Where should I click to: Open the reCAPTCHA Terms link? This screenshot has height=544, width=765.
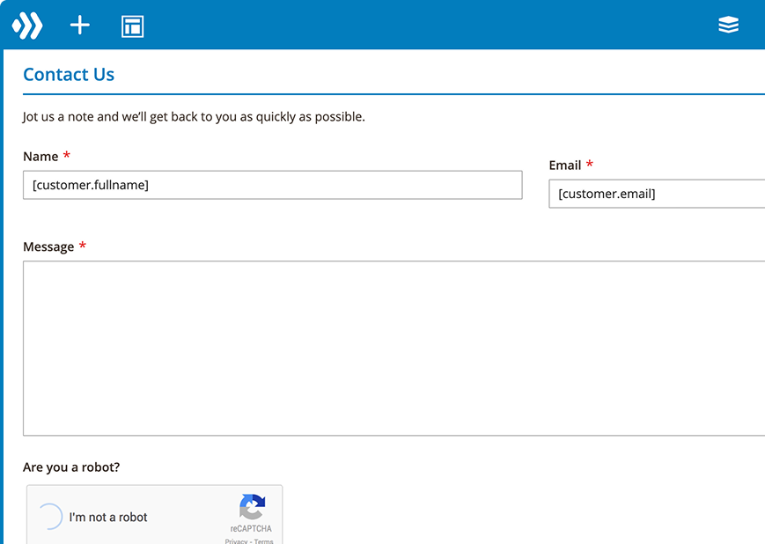[264, 541]
